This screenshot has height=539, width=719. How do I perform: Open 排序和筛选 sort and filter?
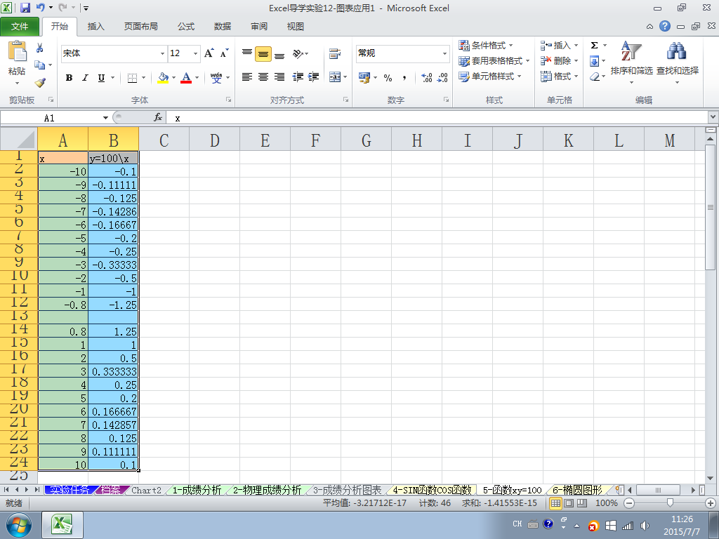[x=631, y=63]
